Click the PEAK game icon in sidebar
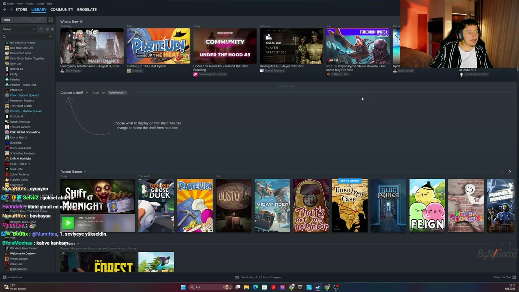The image size is (519, 292). (6, 95)
